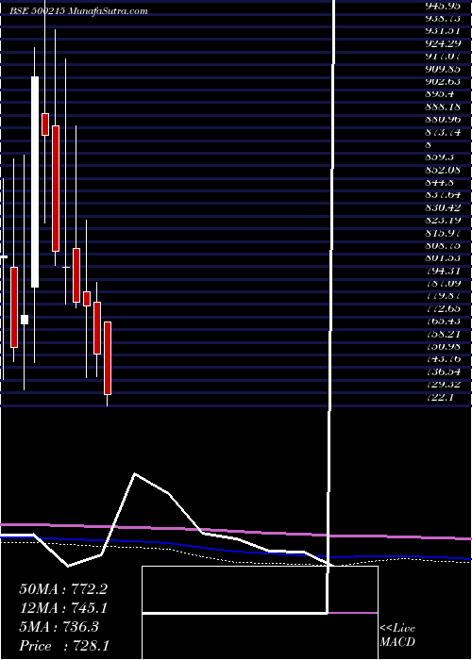Click the <<Live MACD label
Screen dimensions: 472x660
point(397,635)
